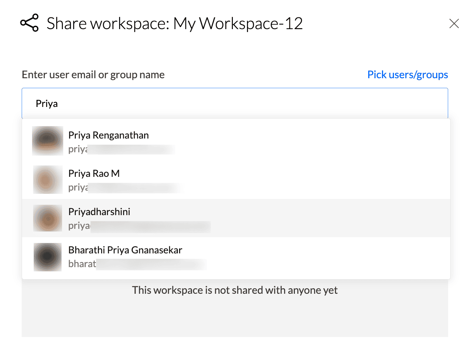Click Priyadharshini's avatar picture
The width and height of the screenshot is (474, 362).
tap(47, 218)
